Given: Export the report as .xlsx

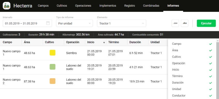Looking at the screenshot, I should pos(185,23).
